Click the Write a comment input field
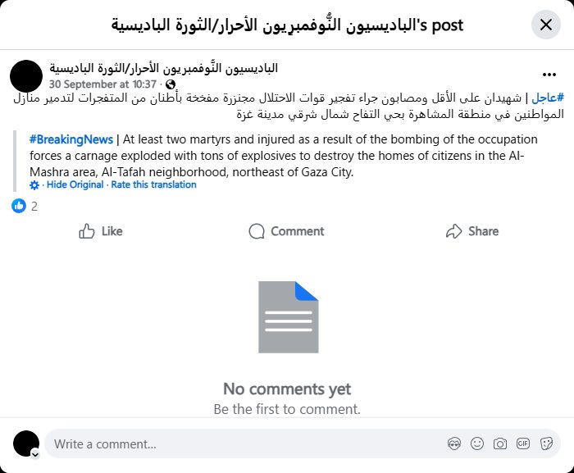This screenshot has width=574, height=473. (x=246, y=443)
